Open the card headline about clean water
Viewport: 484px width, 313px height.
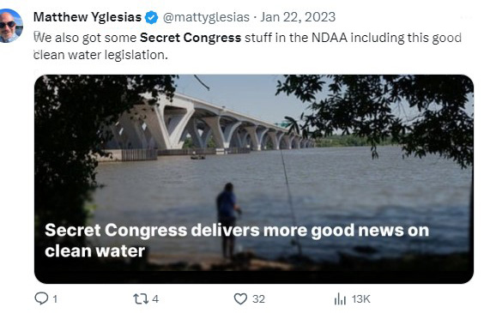coord(237,240)
